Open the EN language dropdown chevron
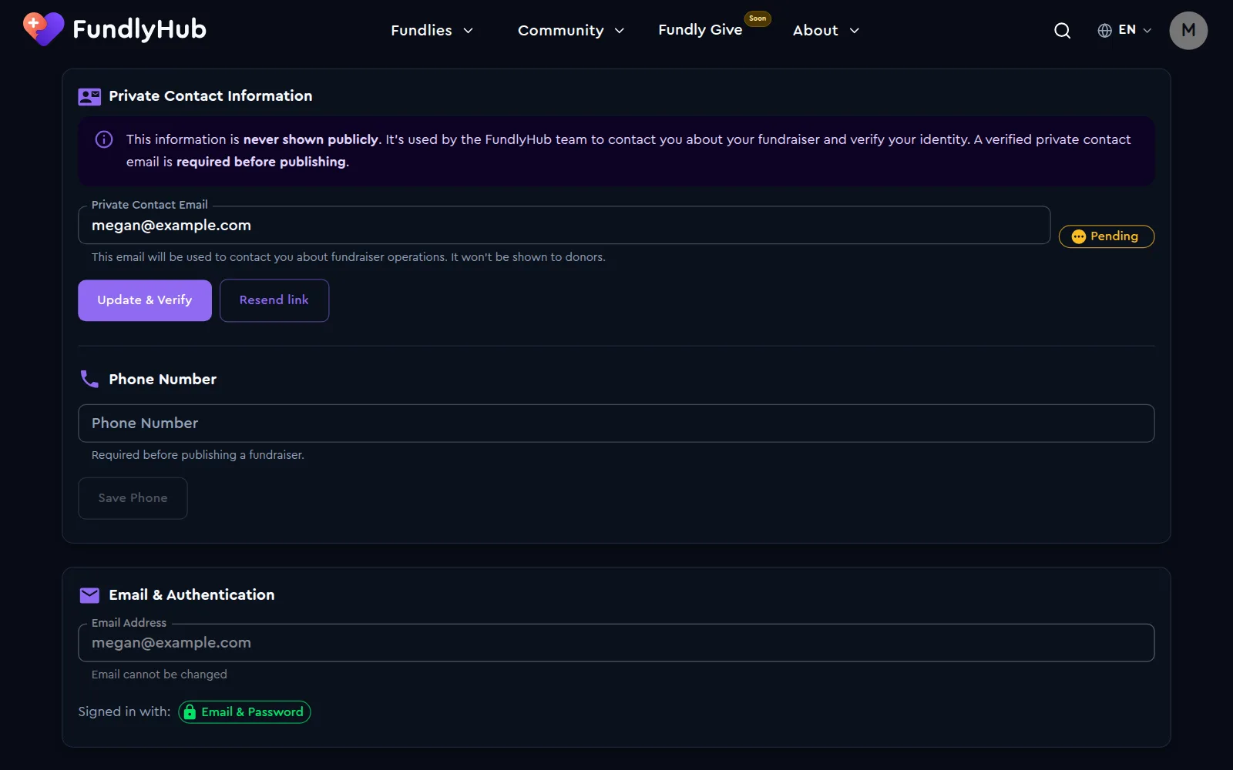The height and width of the screenshot is (770, 1233). (x=1147, y=31)
